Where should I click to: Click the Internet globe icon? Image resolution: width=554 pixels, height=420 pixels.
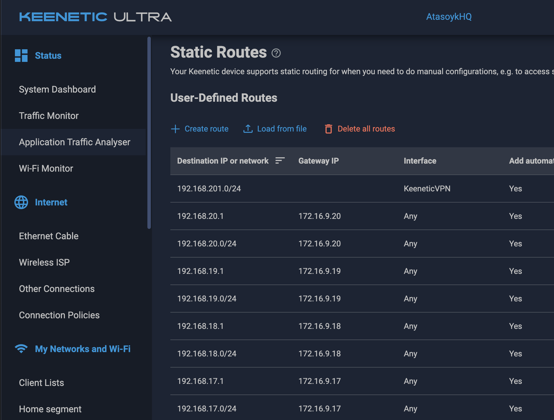click(21, 202)
